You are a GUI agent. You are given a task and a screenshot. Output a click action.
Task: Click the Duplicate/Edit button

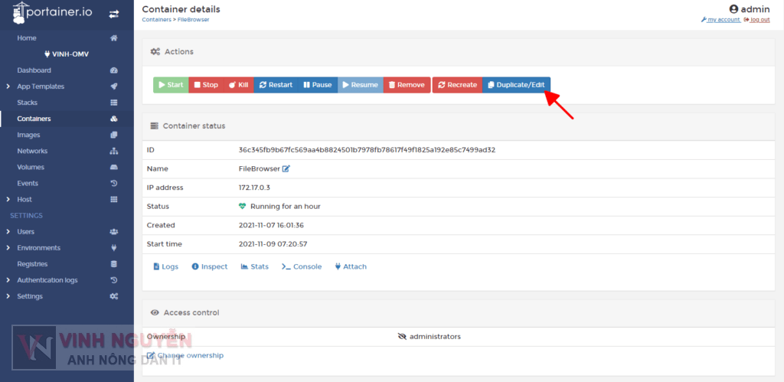click(517, 85)
